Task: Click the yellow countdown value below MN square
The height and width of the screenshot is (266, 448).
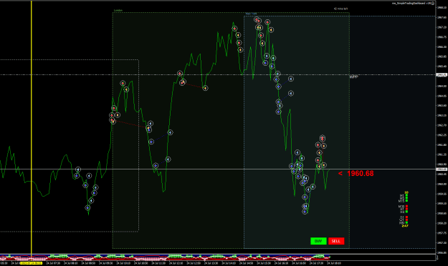Action: (405, 226)
